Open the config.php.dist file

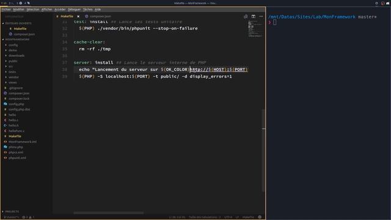(x=19, y=109)
